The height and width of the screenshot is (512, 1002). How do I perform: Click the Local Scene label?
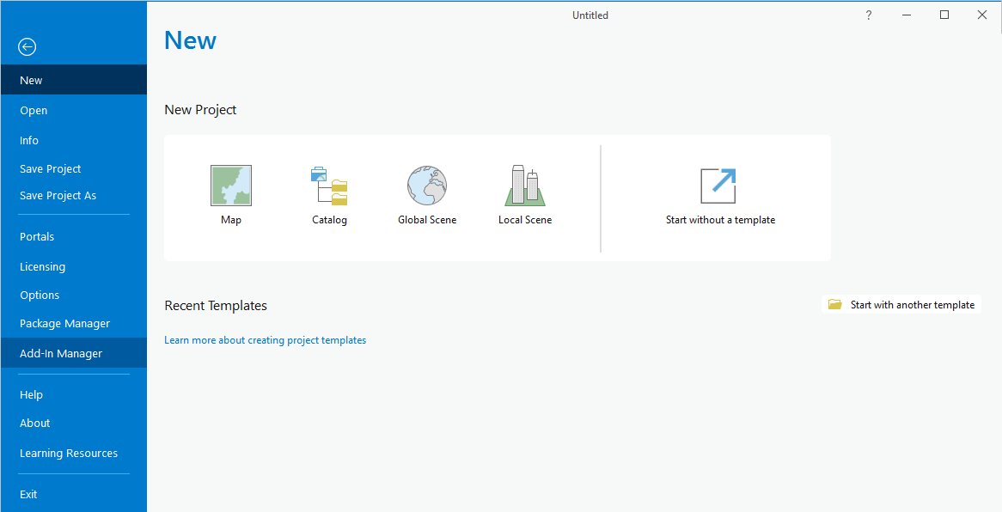525,220
